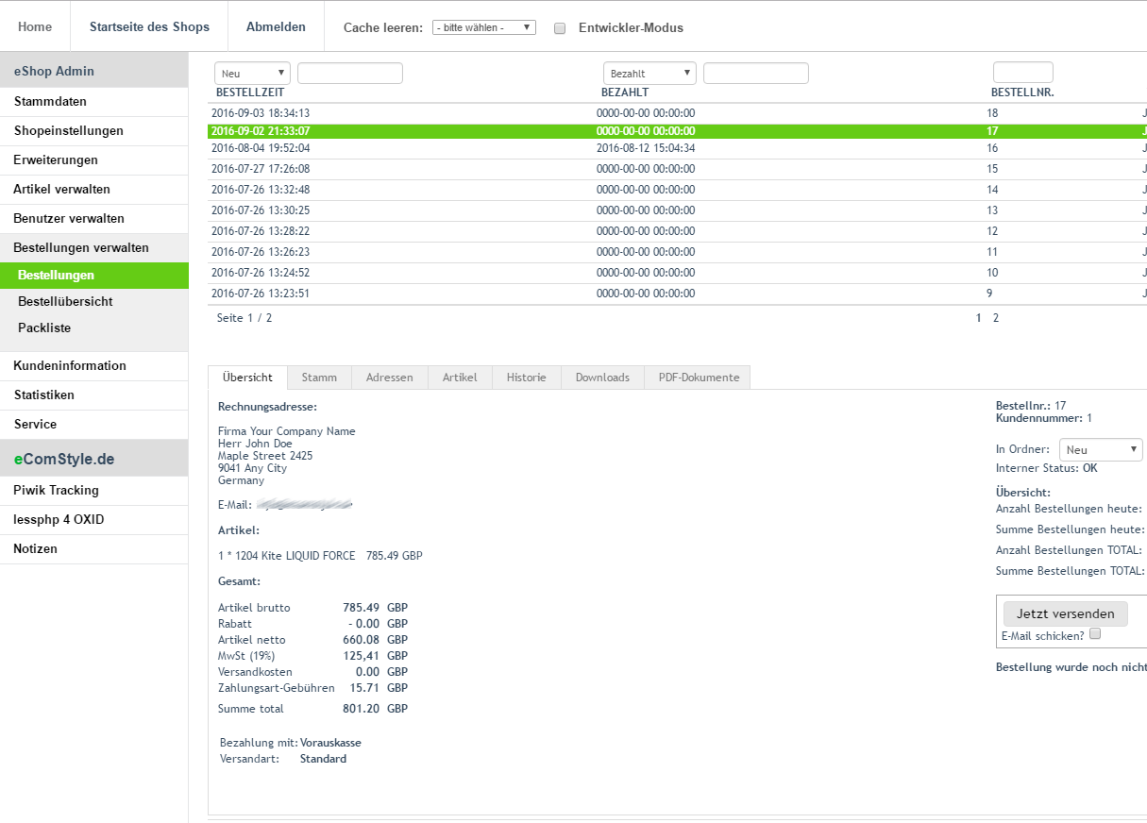Open the Historie tab
This screenshot has height=823, width=1147.
[527, 378]
